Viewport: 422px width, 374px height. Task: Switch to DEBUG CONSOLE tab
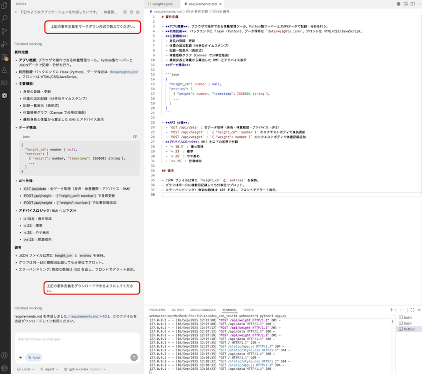pyautogui.click(x=203, y=310)
